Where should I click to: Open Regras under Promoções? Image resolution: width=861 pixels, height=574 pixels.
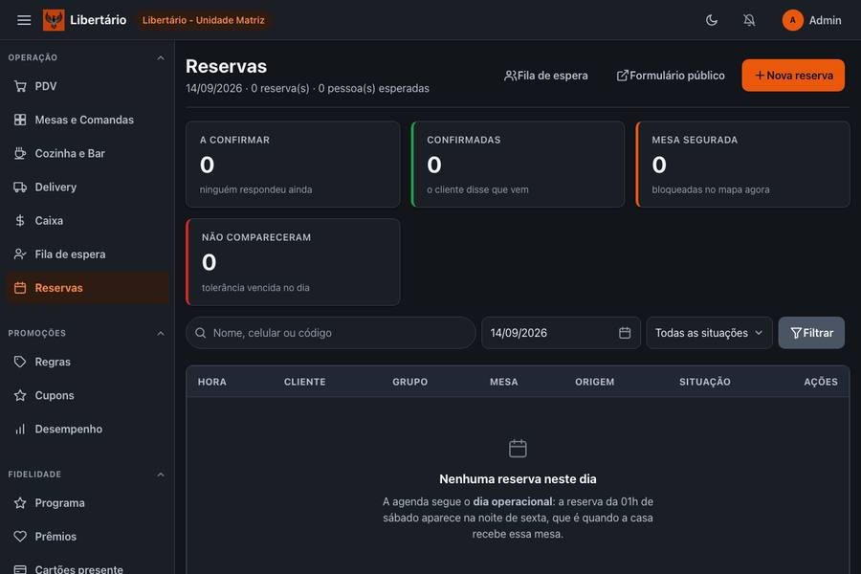[87, 362]
